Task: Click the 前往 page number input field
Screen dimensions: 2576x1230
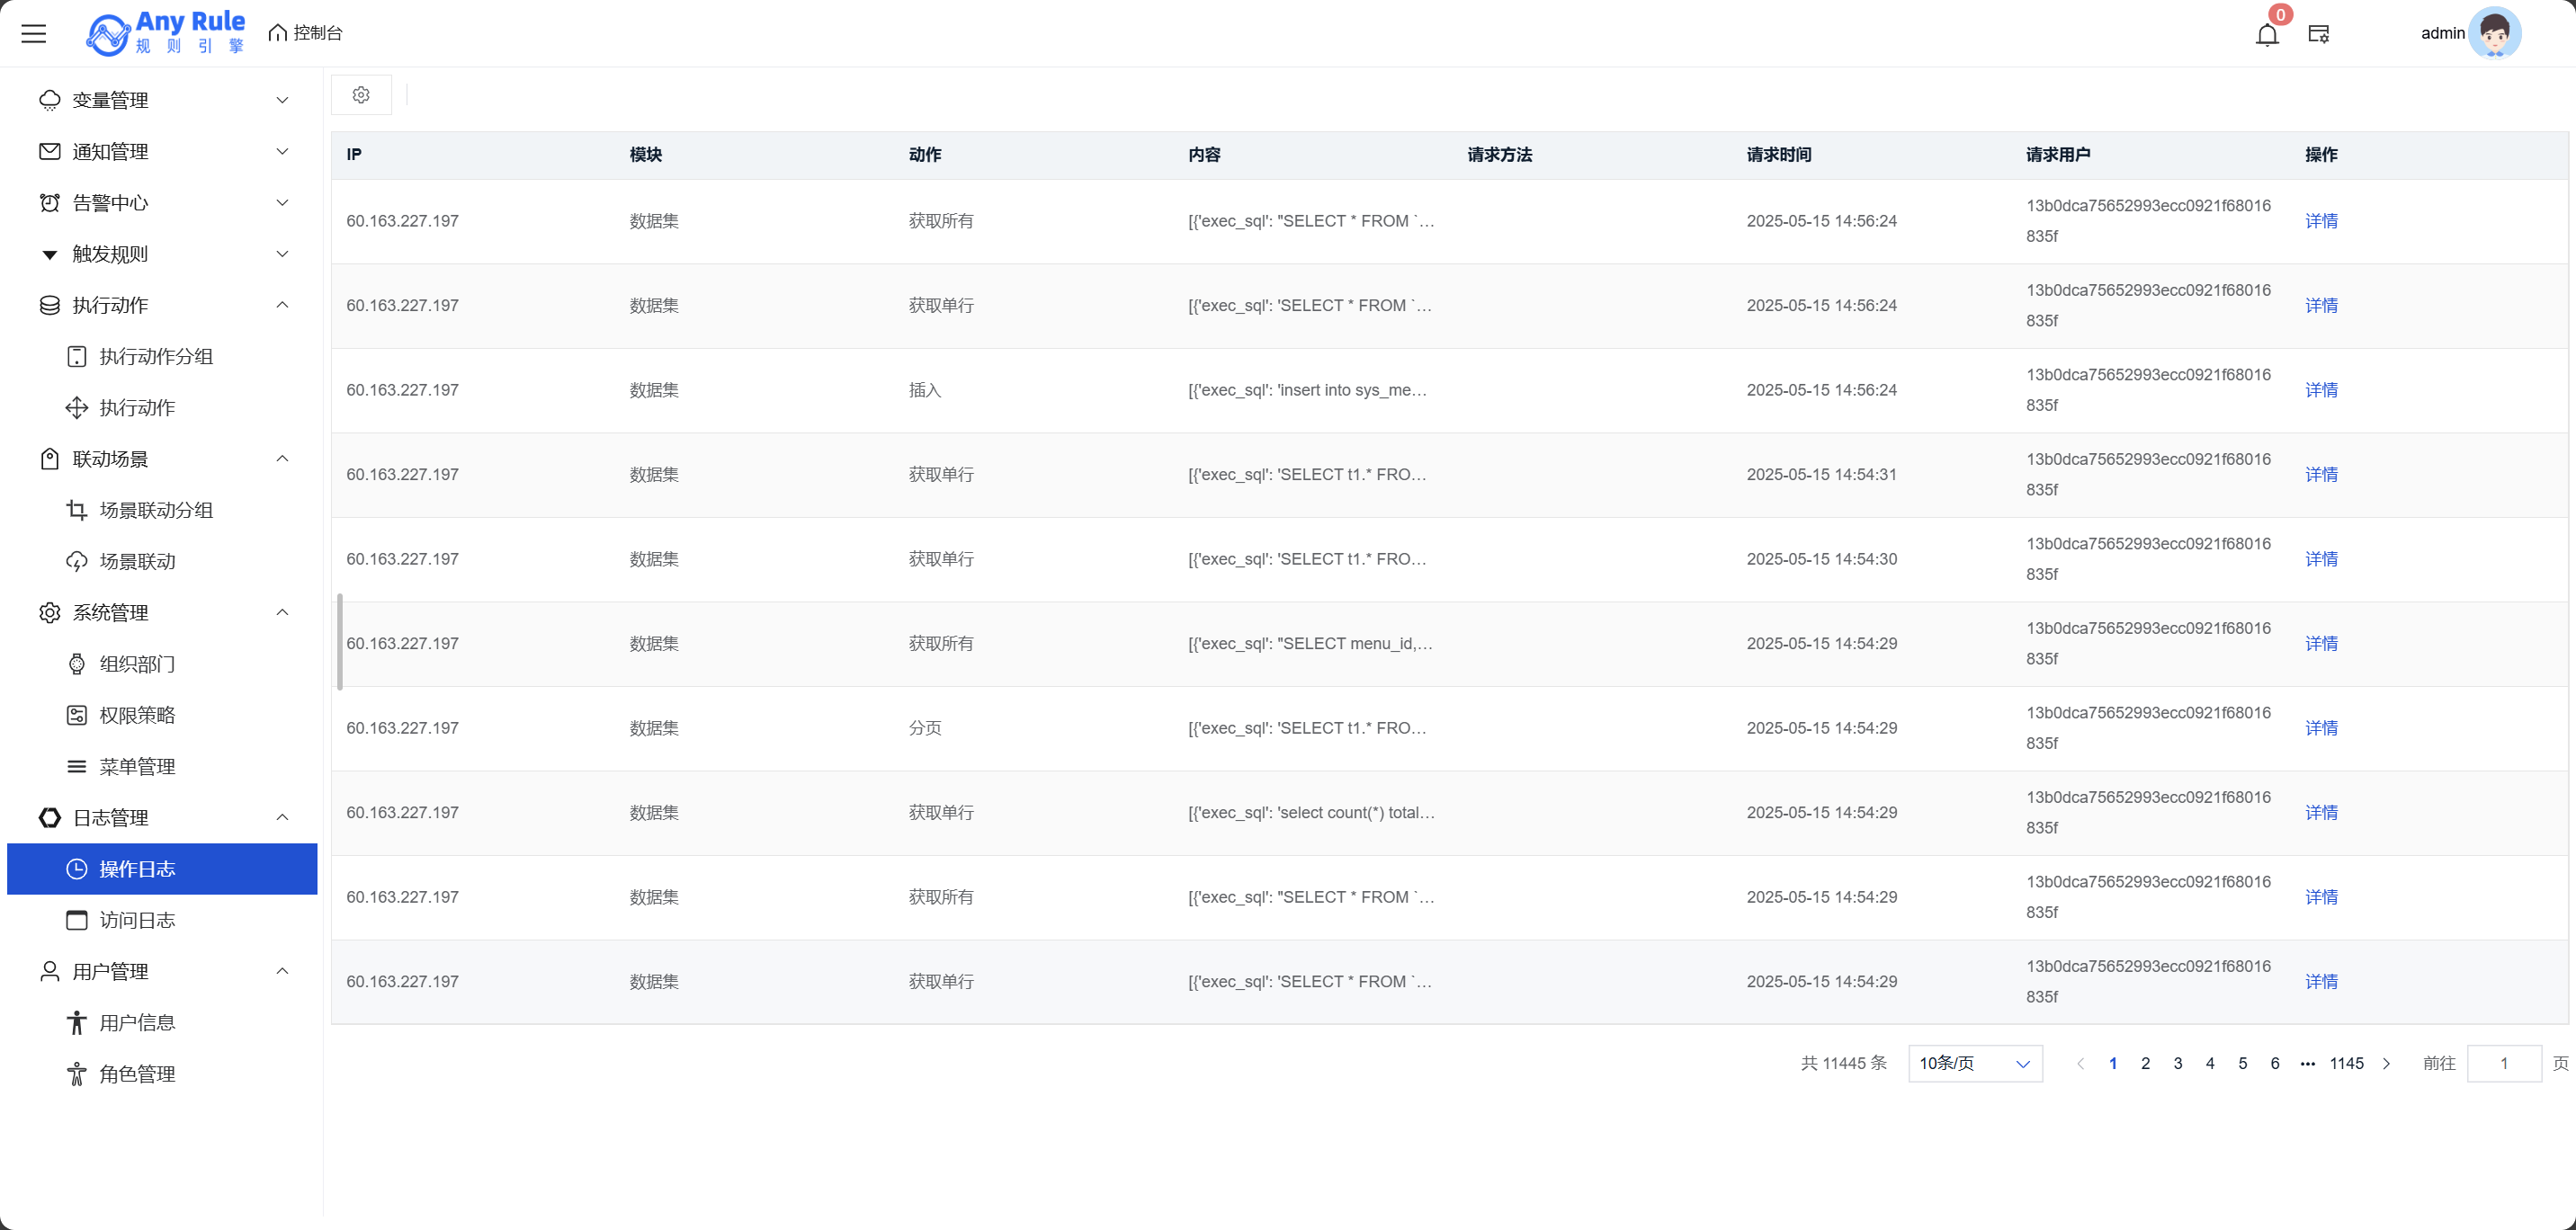Action: coord(2503,1063)
